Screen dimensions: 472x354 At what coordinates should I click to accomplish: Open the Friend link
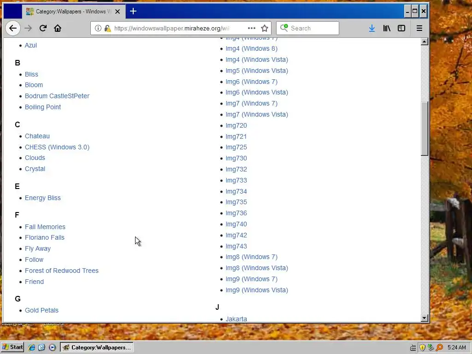34,282
